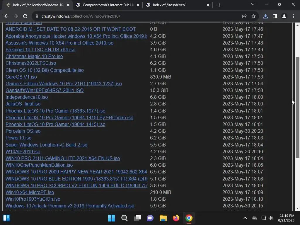Share this page via share icon
Screen dimensions: 300x225
[x=244, y=16]
